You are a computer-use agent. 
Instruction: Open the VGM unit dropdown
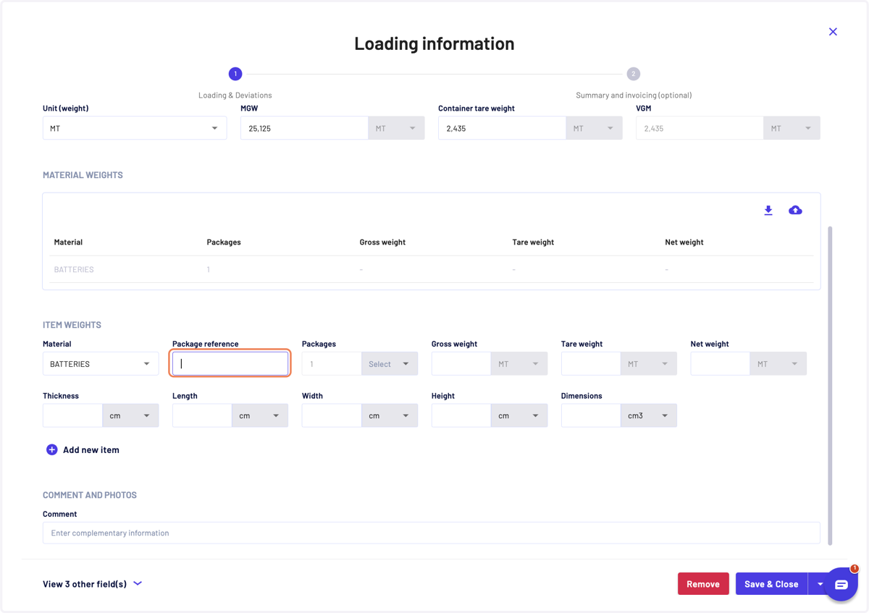point(792,128)
